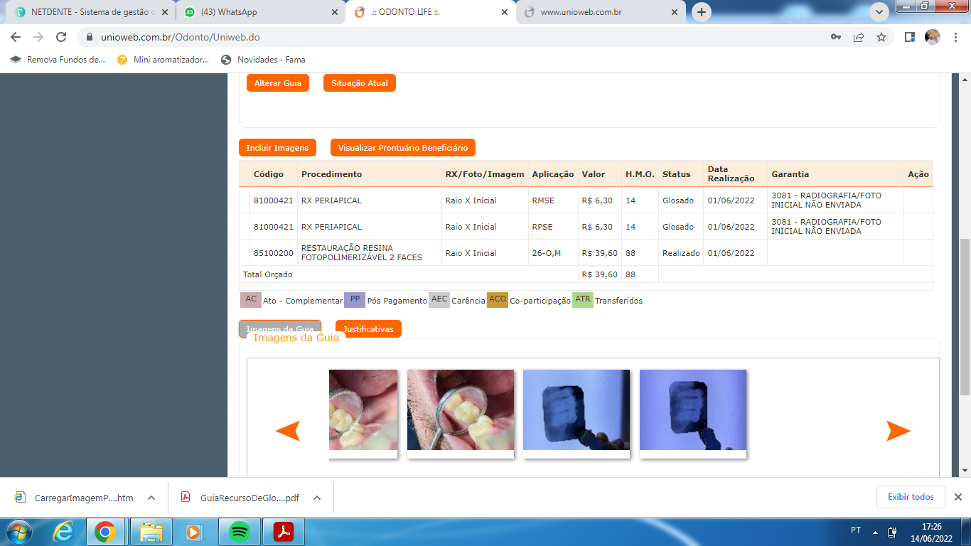The height and width of the screenshot is (546, 971).
Task: Show next guide image with right arrow
Action: click(x=898, y=431)
